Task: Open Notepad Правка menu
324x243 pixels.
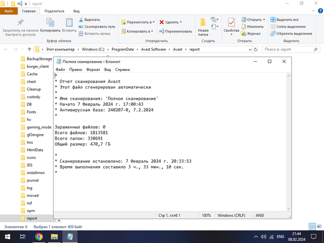Action: point(75,70)
